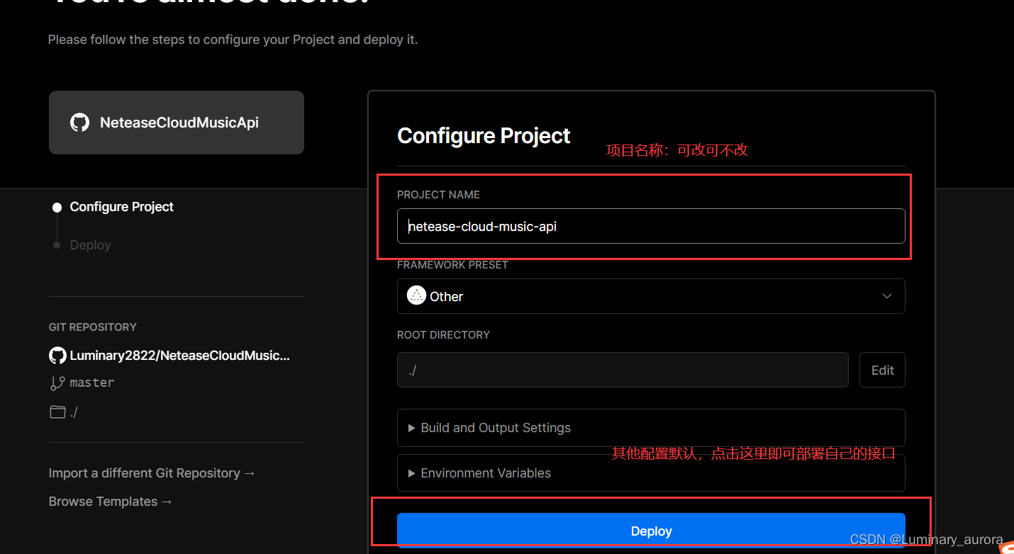This screenshot has width=1014, height=554.
Task: Select the Configure Project step
Action: (121, 207)
